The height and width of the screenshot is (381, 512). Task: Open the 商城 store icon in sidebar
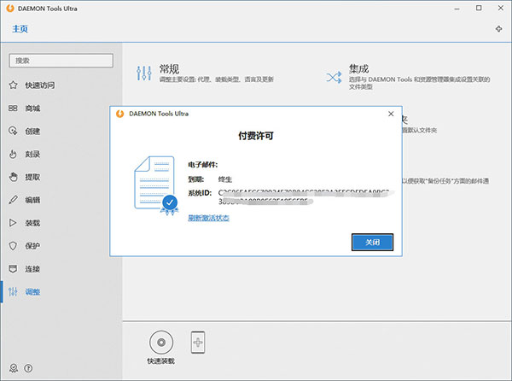(13, 108)
